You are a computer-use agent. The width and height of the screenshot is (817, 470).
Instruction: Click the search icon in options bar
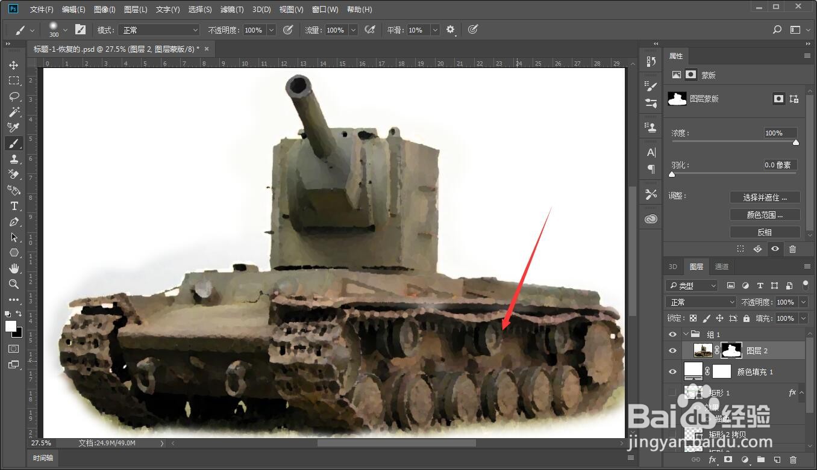777,29
